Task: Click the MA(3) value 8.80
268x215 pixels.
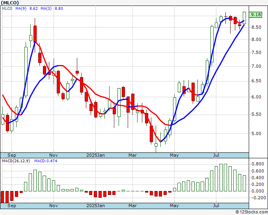Action: click(59, 9)
